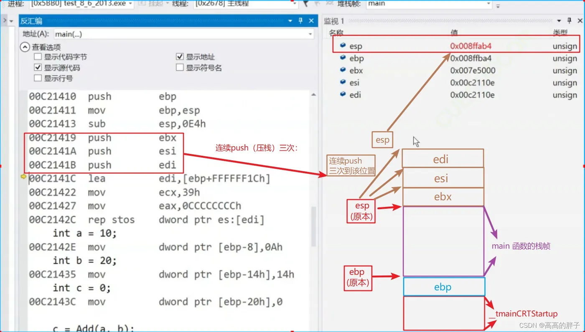Viewport: 585px width, 332px height.
Task: Click the disassembly vertical scrollbar thumb
Action: (x=313, y=226)
